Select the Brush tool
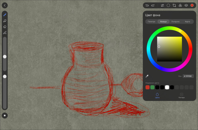 (5, 15)
